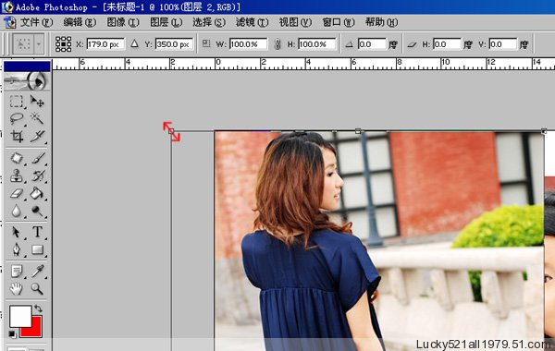The height and width of the screenshot is (351, 555).
Task: Toggle maintain aspect ratio chain link
Action: pyautogui.click(x=277, y=44)
